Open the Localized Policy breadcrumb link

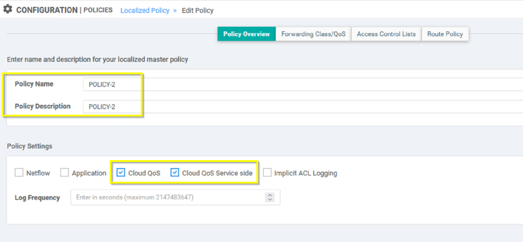point(145,10)
